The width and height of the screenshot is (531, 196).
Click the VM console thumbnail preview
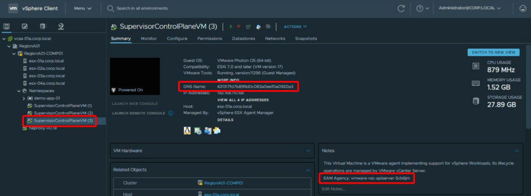[135, 76]
